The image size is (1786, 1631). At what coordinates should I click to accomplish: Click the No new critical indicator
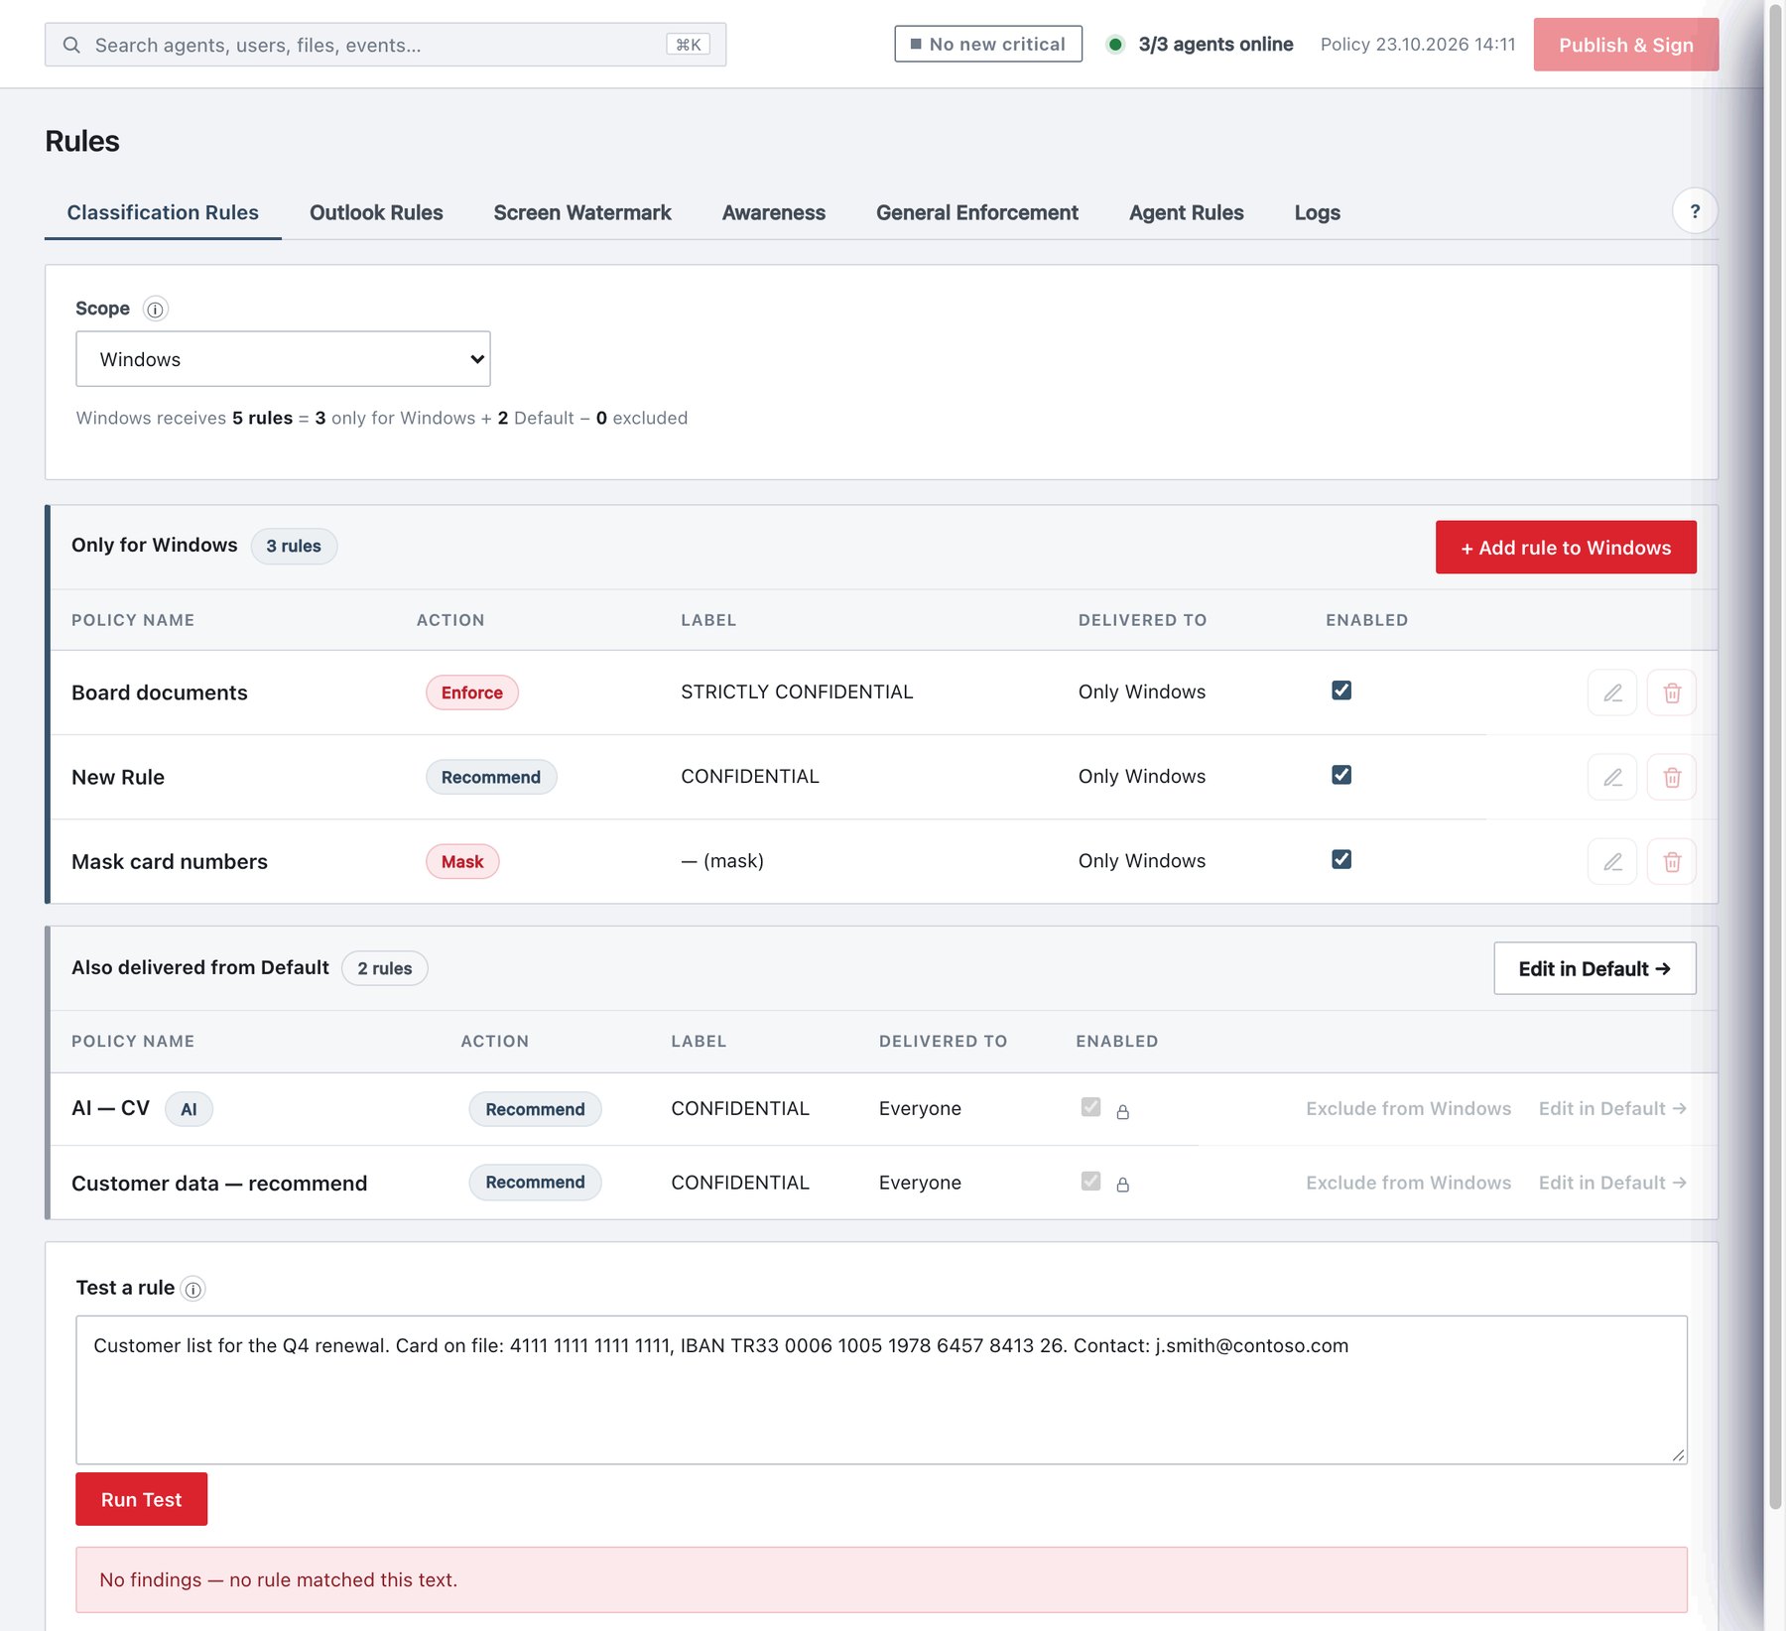click(988, 44)
